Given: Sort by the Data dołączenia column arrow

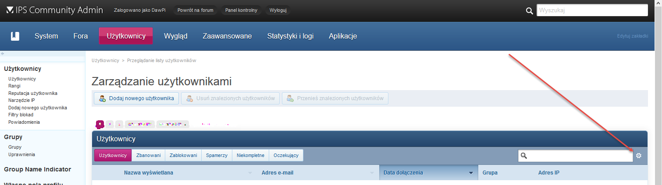Looking at the screenshot, I should pos(471,173).
